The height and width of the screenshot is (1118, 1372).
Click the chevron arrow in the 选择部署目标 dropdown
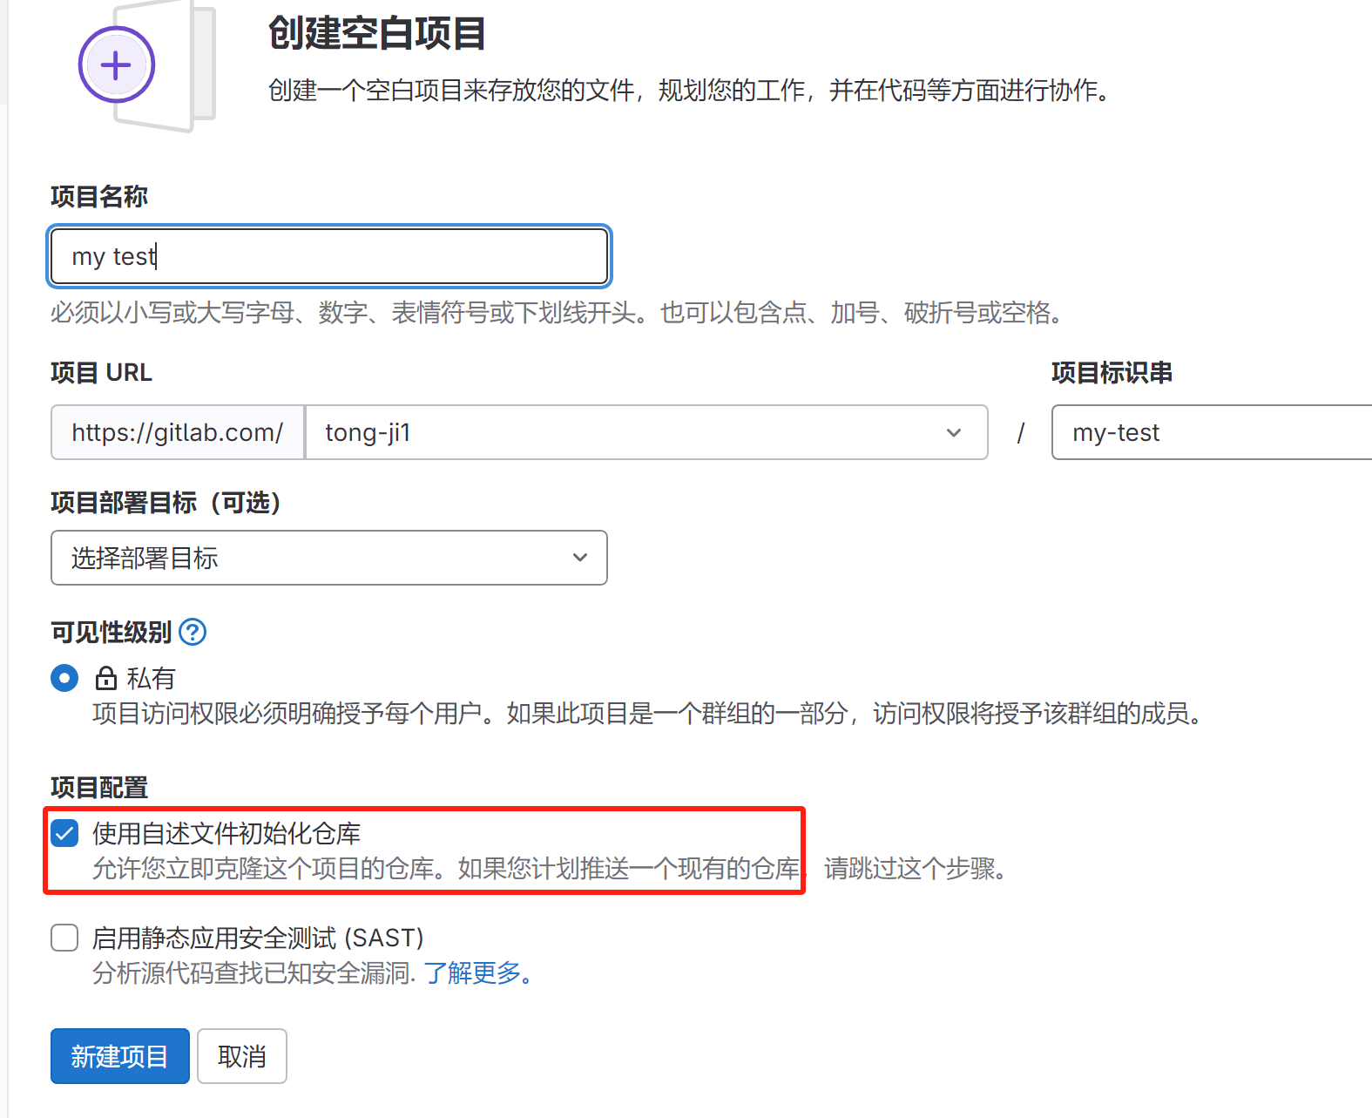point(580,558)
